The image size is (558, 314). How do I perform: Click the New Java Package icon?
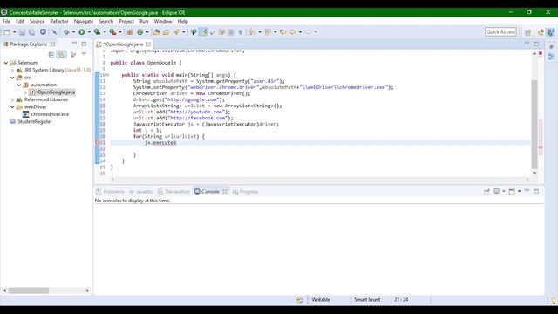[130, 32]
